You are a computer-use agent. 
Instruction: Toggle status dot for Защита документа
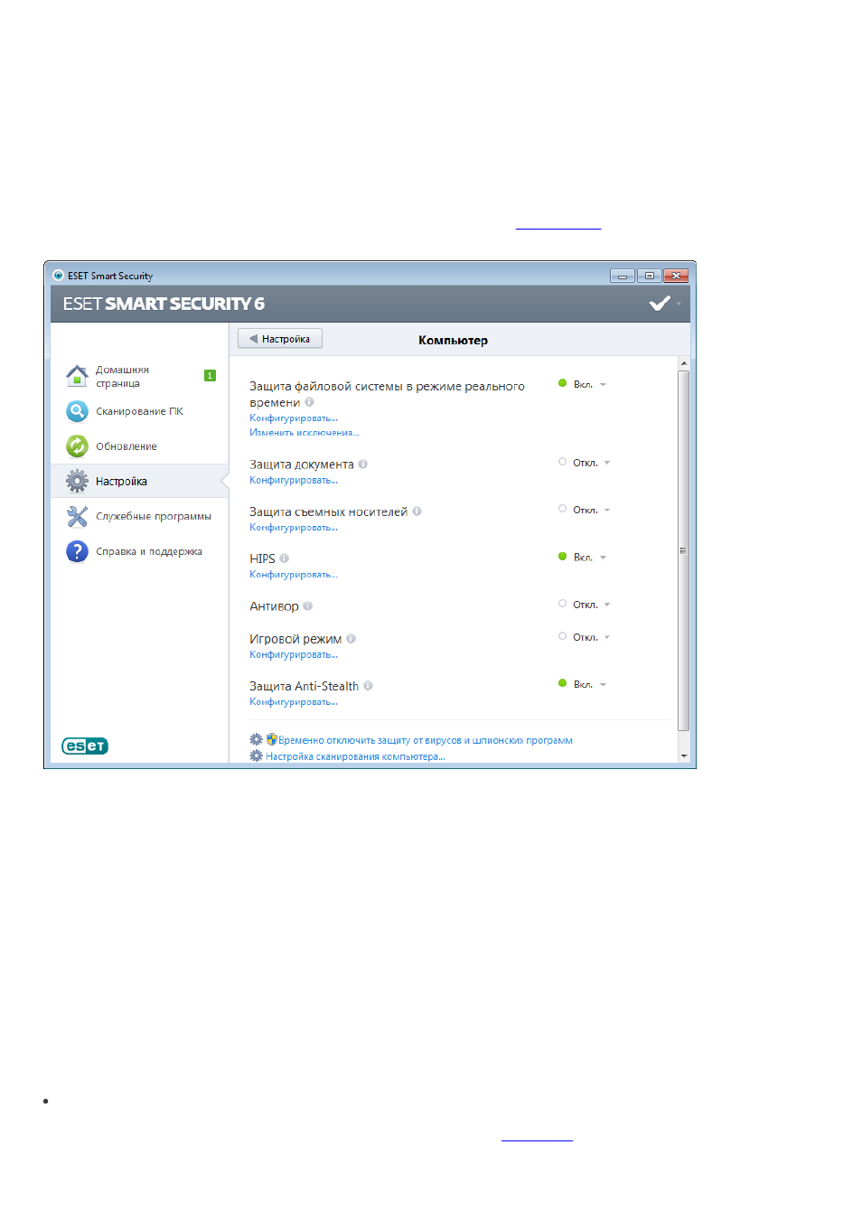click(562, 462)
